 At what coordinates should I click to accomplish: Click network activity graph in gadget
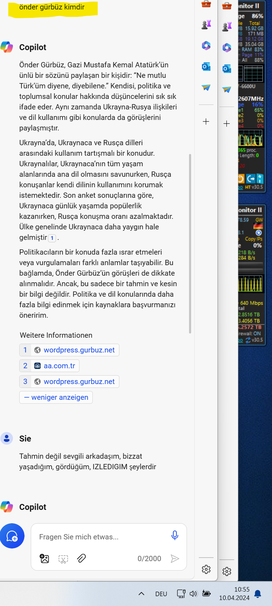point(250,284)
